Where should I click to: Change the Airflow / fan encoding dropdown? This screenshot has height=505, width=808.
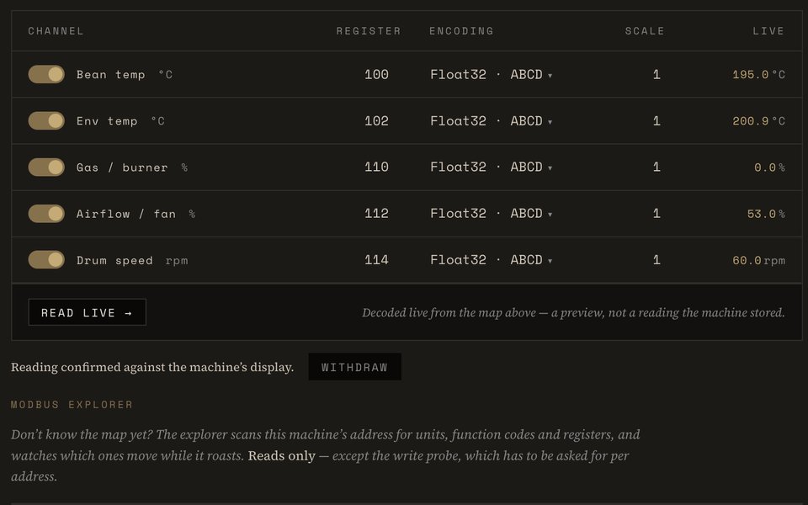(491, 214)
